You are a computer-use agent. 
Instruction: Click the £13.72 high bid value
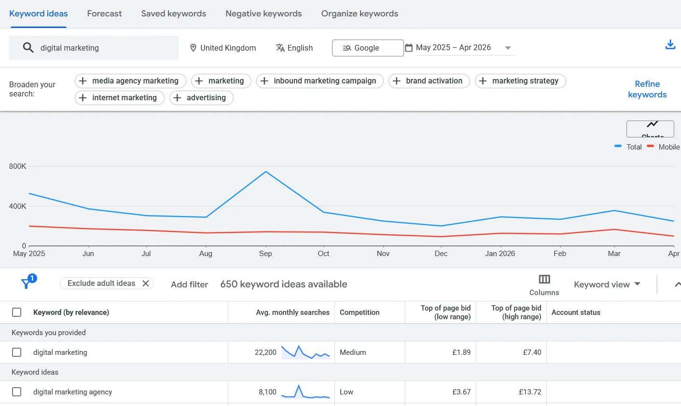coord(530,392)
